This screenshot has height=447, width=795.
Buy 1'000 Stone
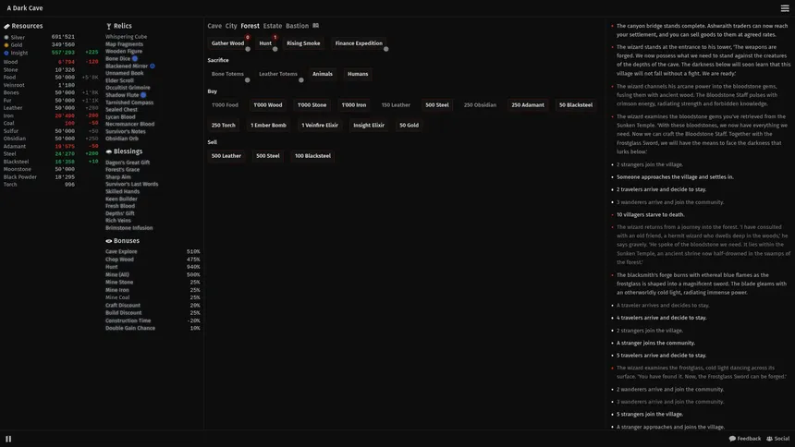[x=312, y=105]
